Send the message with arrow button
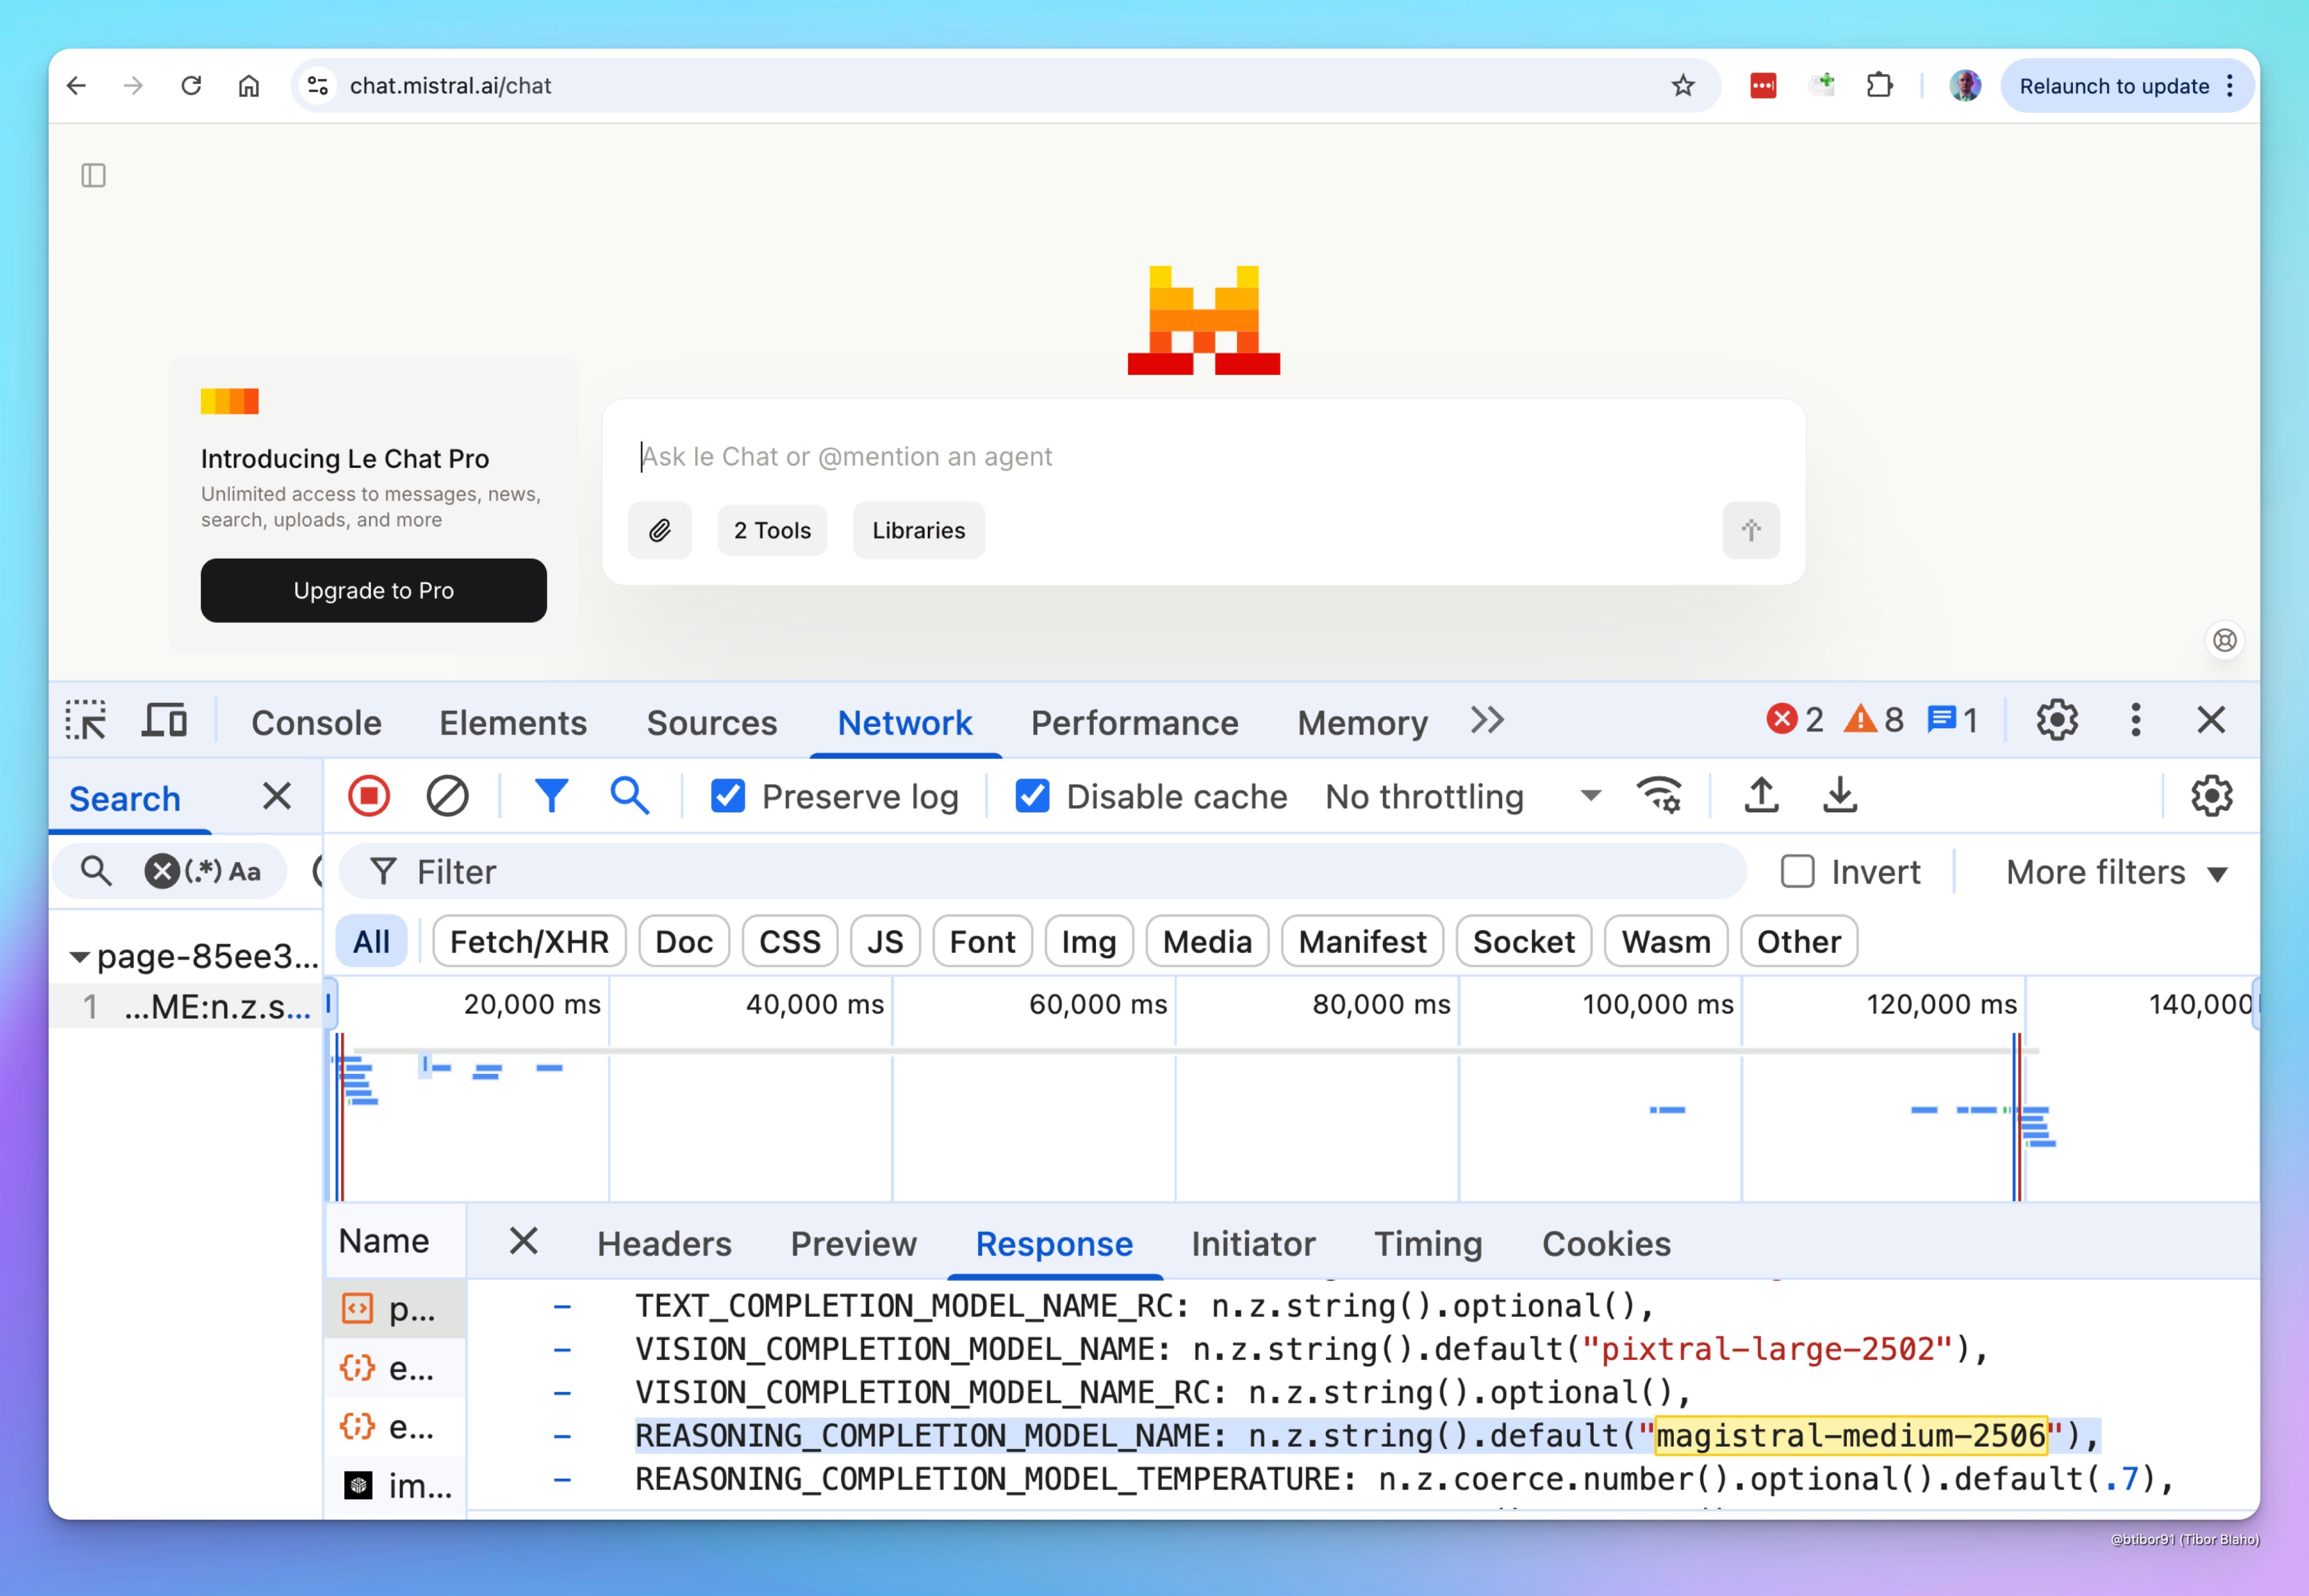Screen dimensions: 2309x1596 click(x=1750, y=530)
